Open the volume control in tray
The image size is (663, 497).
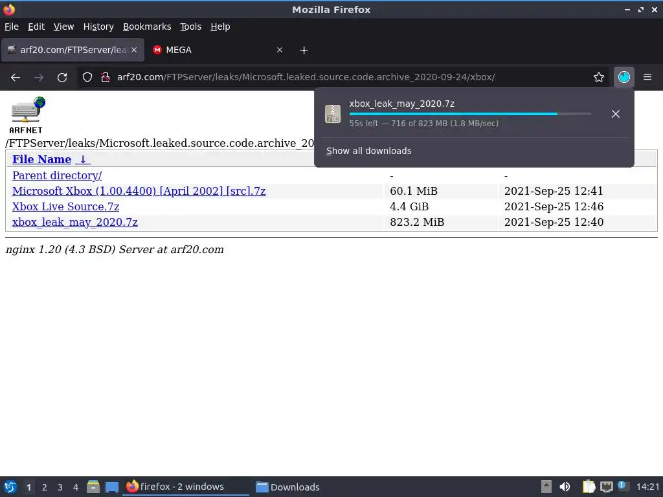coord(565,487)
